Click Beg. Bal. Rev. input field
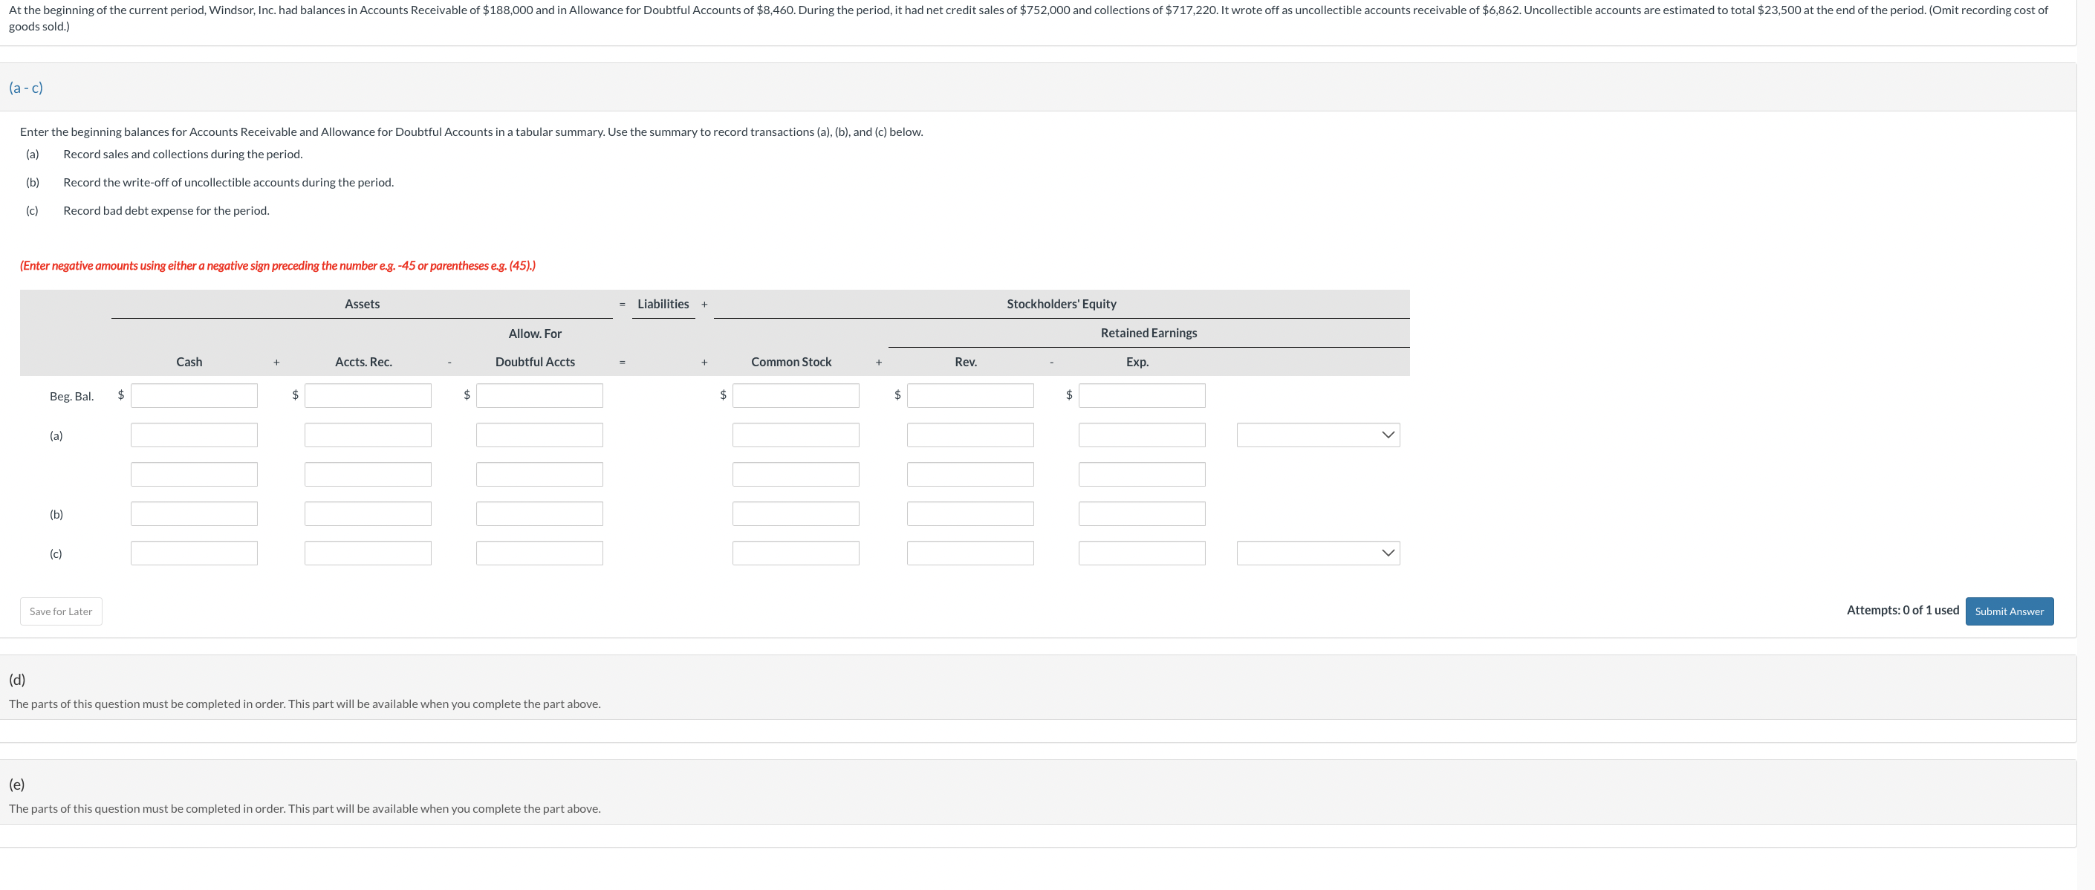Viewport: 2095px width, 890px height. [969, 395]
